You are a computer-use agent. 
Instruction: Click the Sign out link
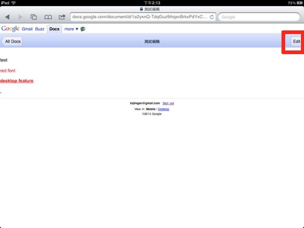click(168, 103)
